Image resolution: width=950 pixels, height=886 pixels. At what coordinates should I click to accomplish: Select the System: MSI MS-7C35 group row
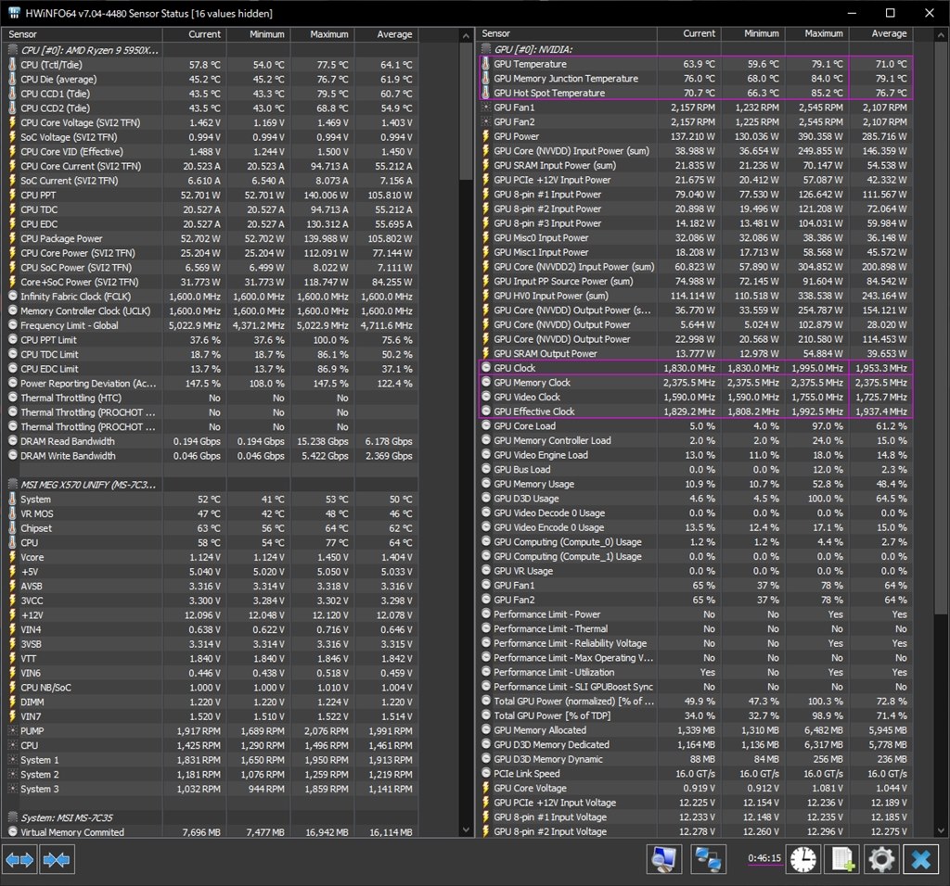click(211, 817)
